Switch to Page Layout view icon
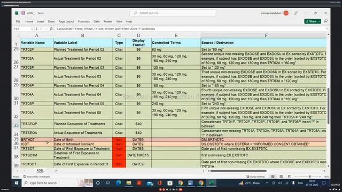This screenshot has height=192, width=342. point(281,177)
